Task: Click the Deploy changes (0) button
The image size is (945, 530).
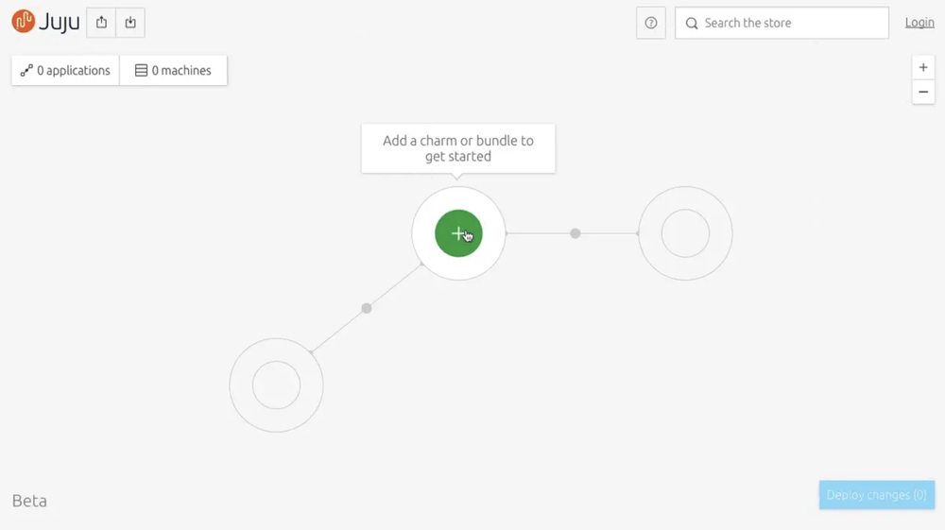Action: point(877,495)
